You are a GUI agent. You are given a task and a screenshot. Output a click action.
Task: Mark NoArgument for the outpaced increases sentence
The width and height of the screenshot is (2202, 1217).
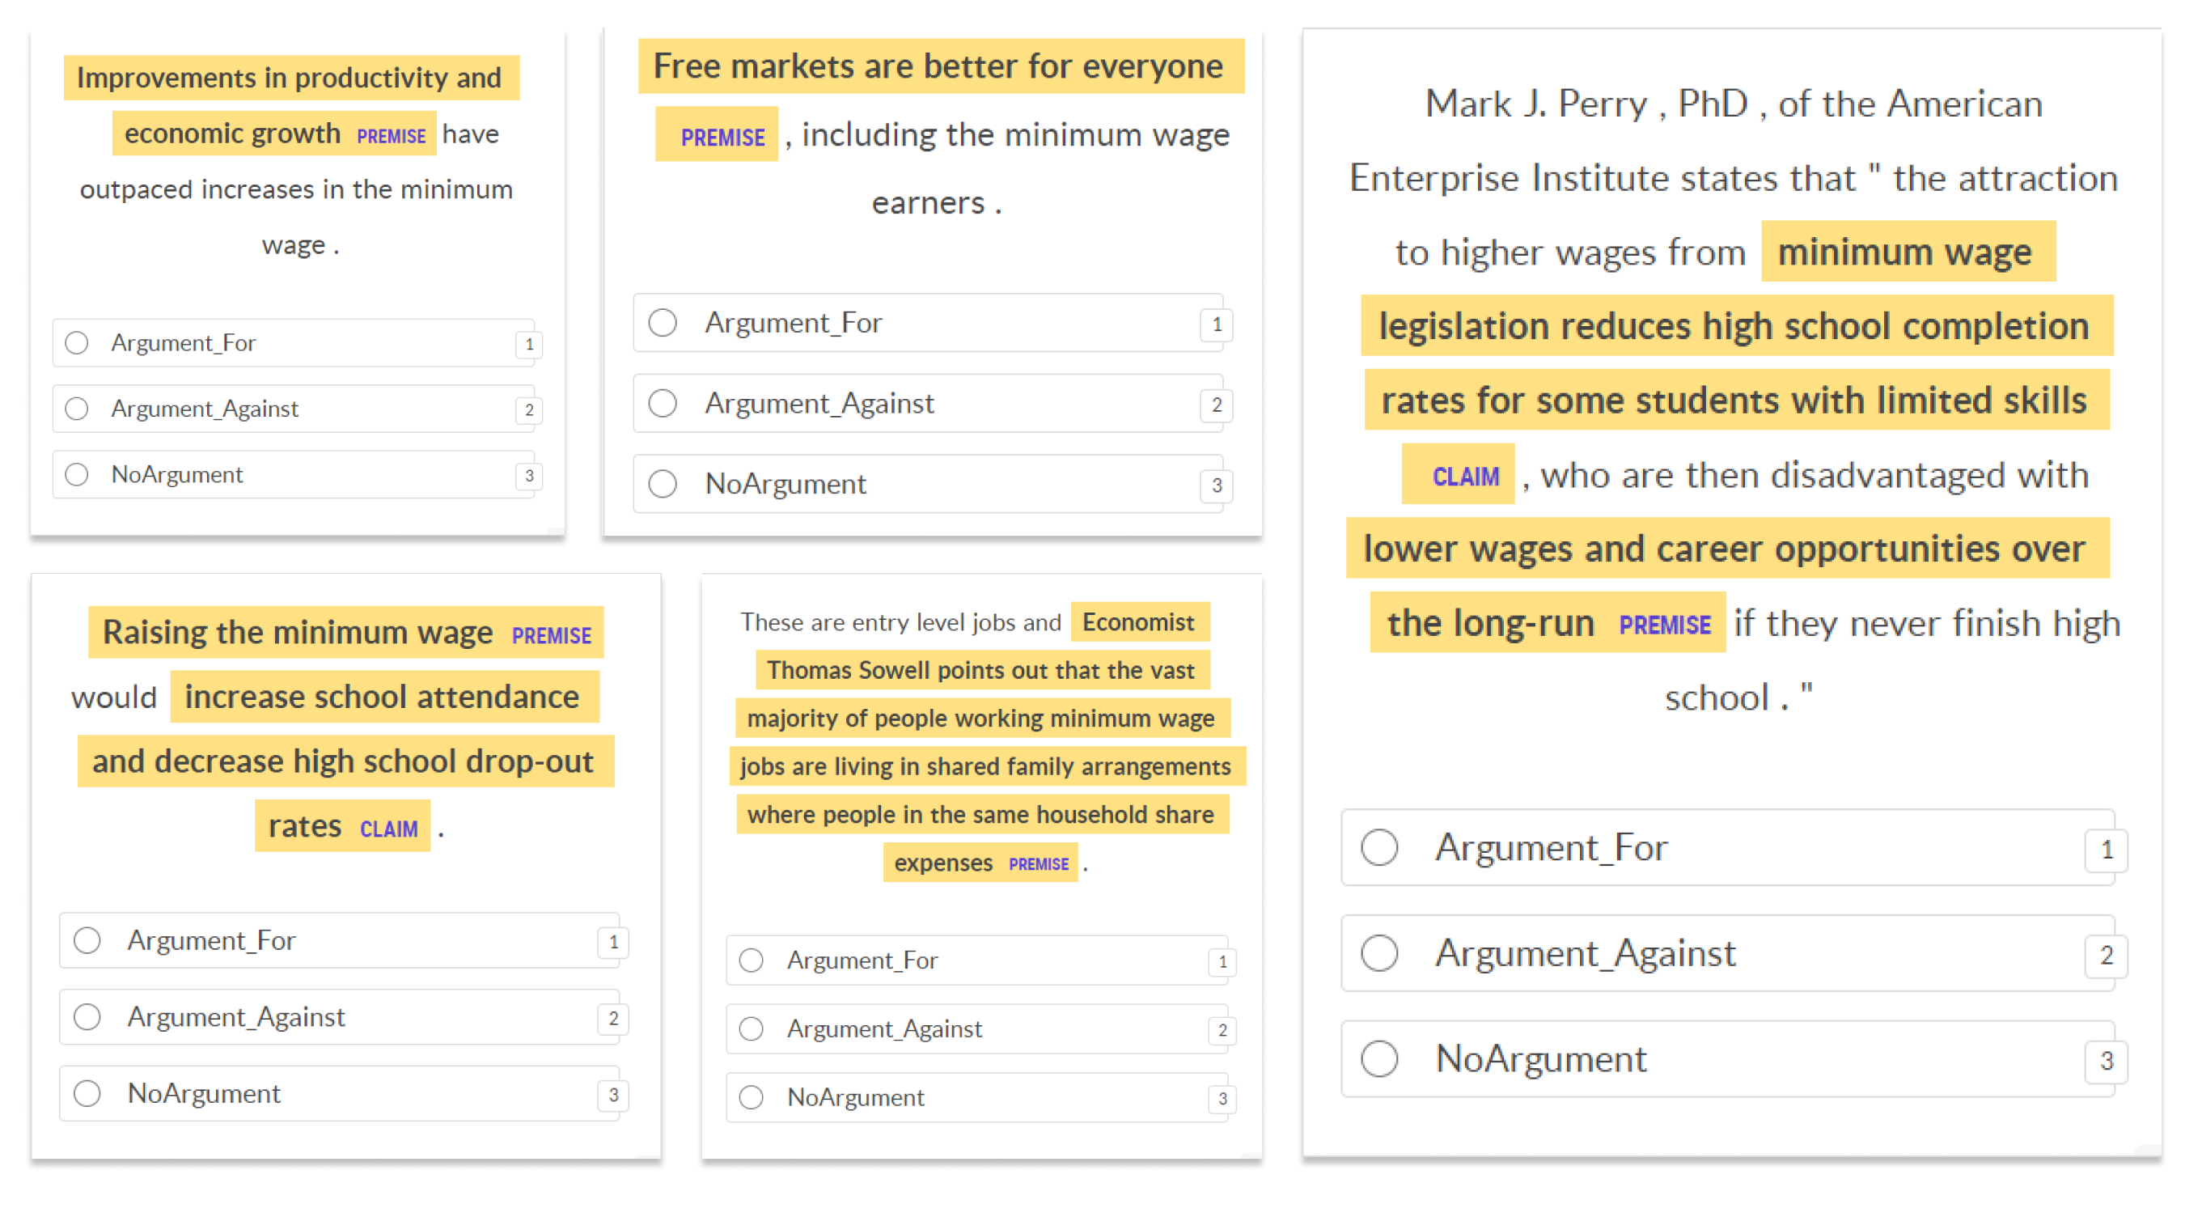click(x=293, y=475)
